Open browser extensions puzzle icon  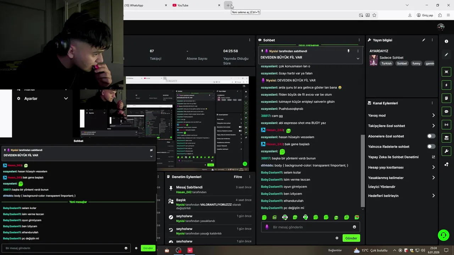tap(440, 15)
